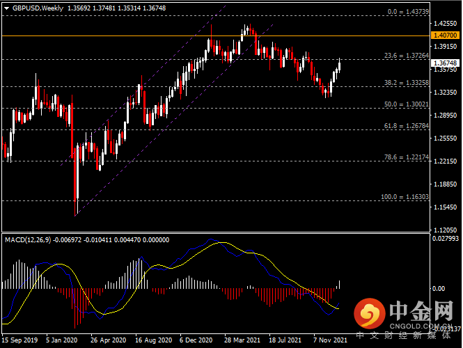Click the 1.15450 price axis value
The image size is (463, 348).
445,207
